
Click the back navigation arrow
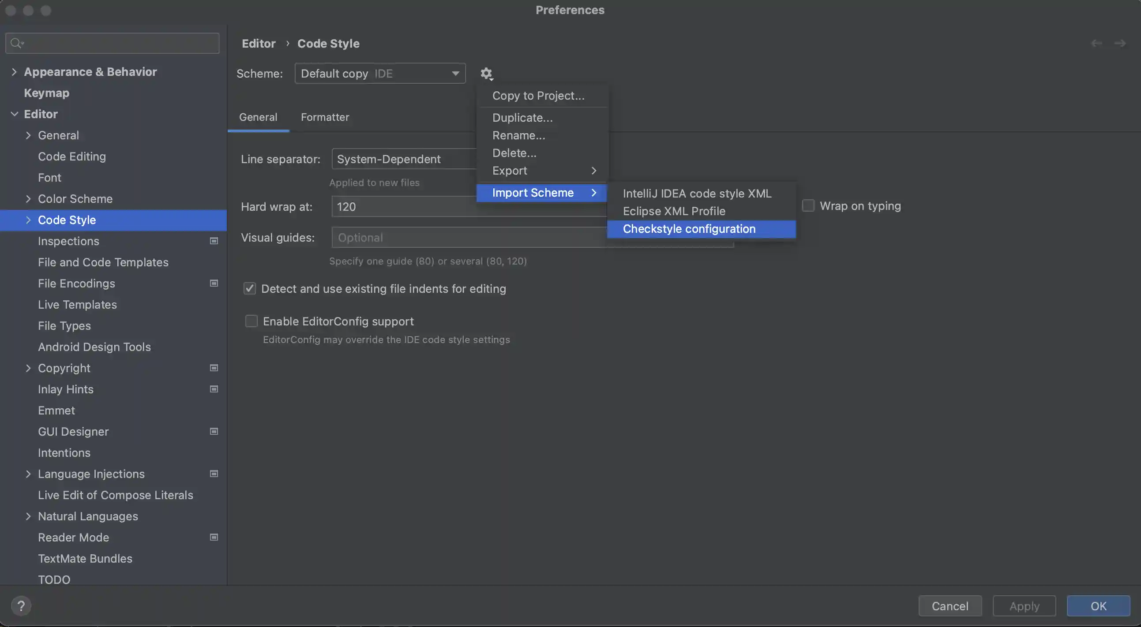1096,43
